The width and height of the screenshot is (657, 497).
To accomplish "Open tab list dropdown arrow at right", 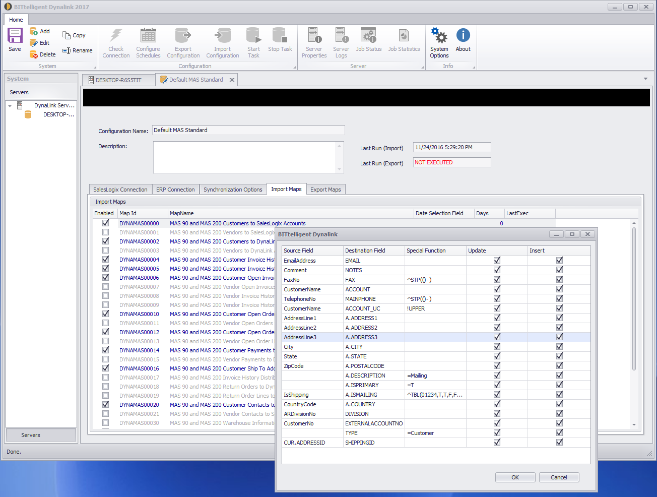I will 645,79.
